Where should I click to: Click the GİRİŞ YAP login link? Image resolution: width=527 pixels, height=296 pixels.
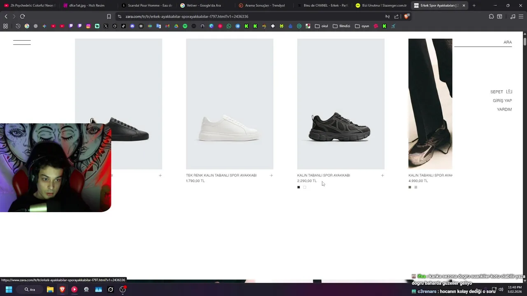pyautogui.click(x=502, y=101)
